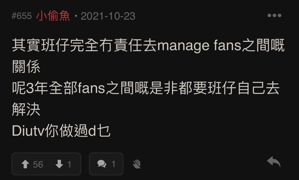
Task: Click the post date 2021-10-23
Action: [x=108, y=16]
